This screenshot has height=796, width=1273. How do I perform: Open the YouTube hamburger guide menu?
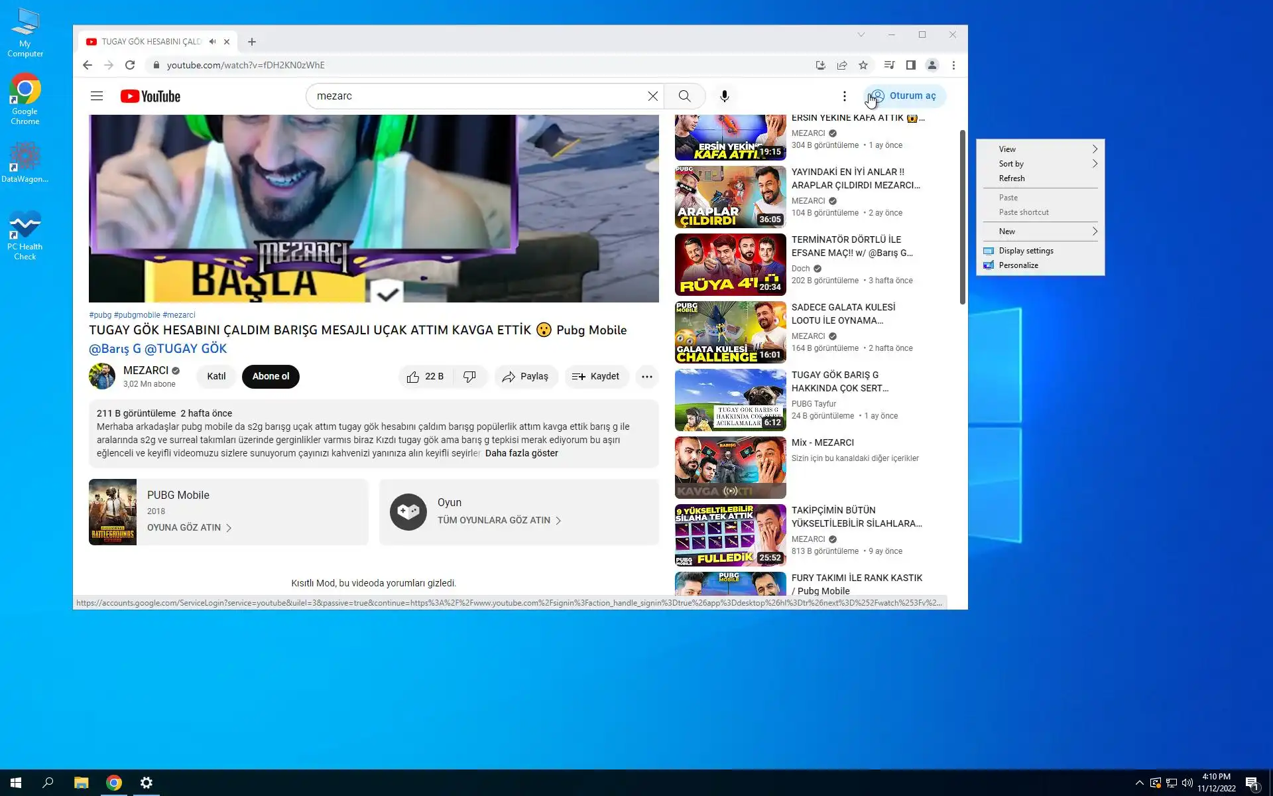coord(97,96)
